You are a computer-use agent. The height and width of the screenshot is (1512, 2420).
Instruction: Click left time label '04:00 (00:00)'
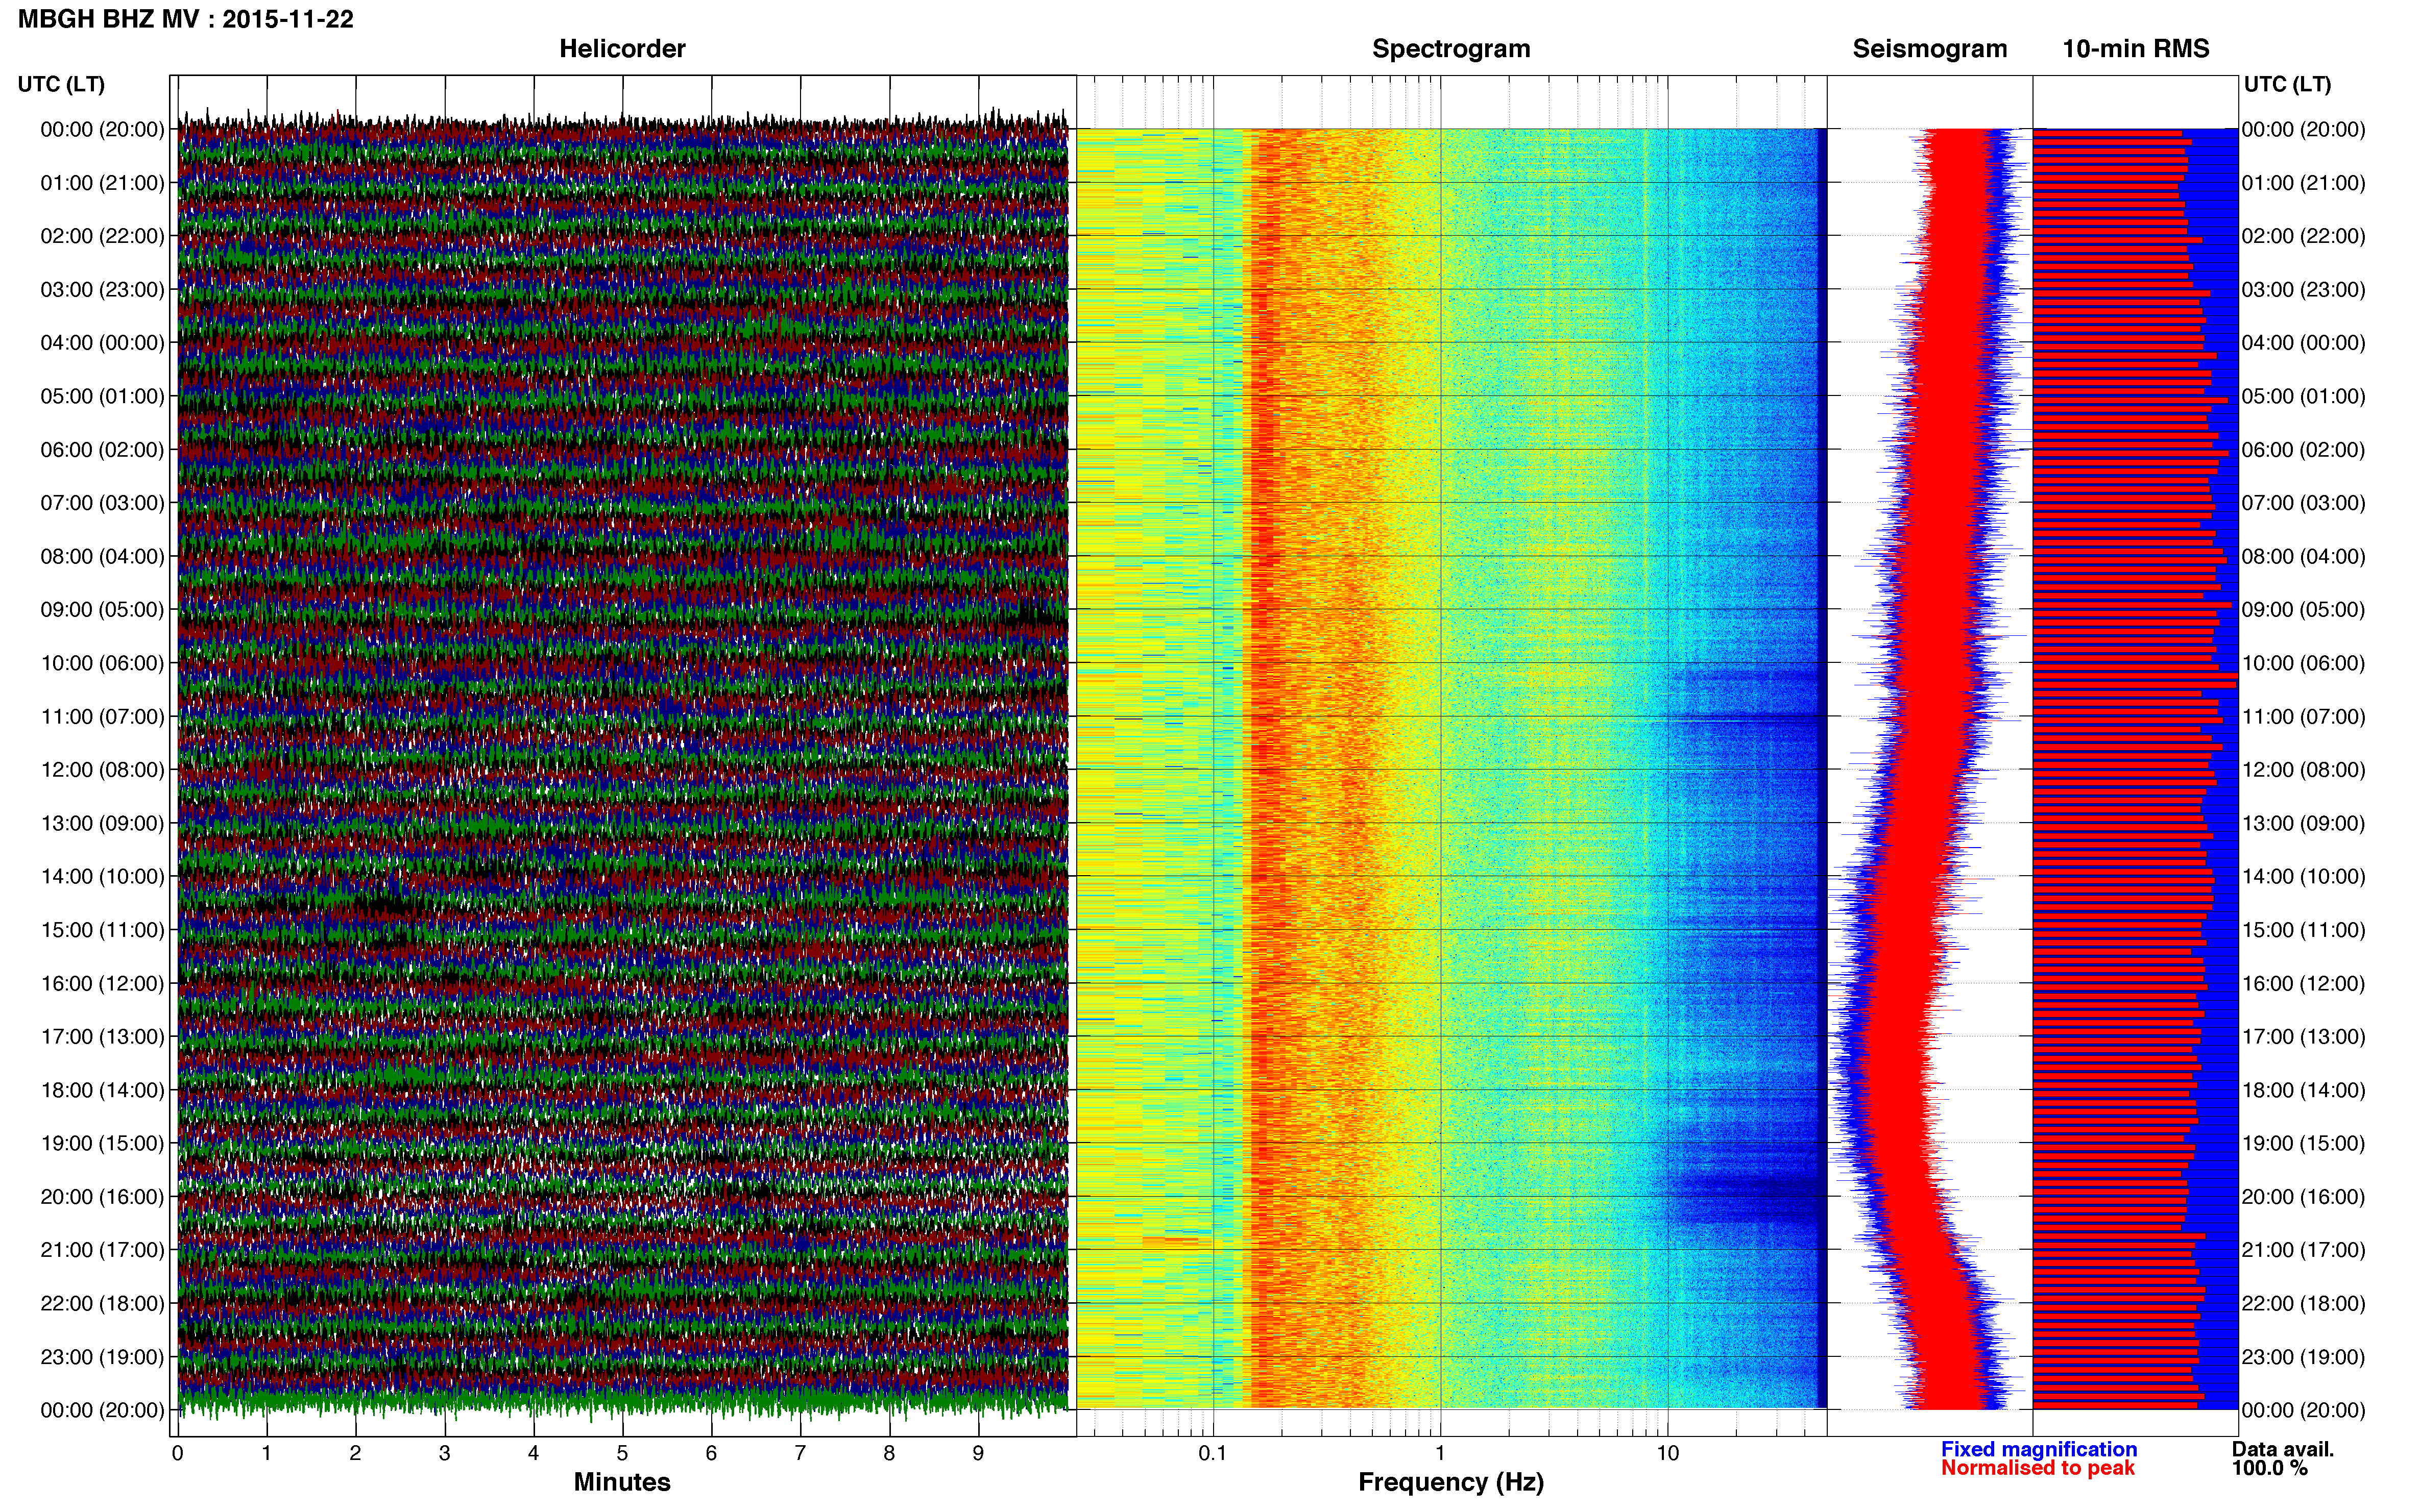[102, 343]
